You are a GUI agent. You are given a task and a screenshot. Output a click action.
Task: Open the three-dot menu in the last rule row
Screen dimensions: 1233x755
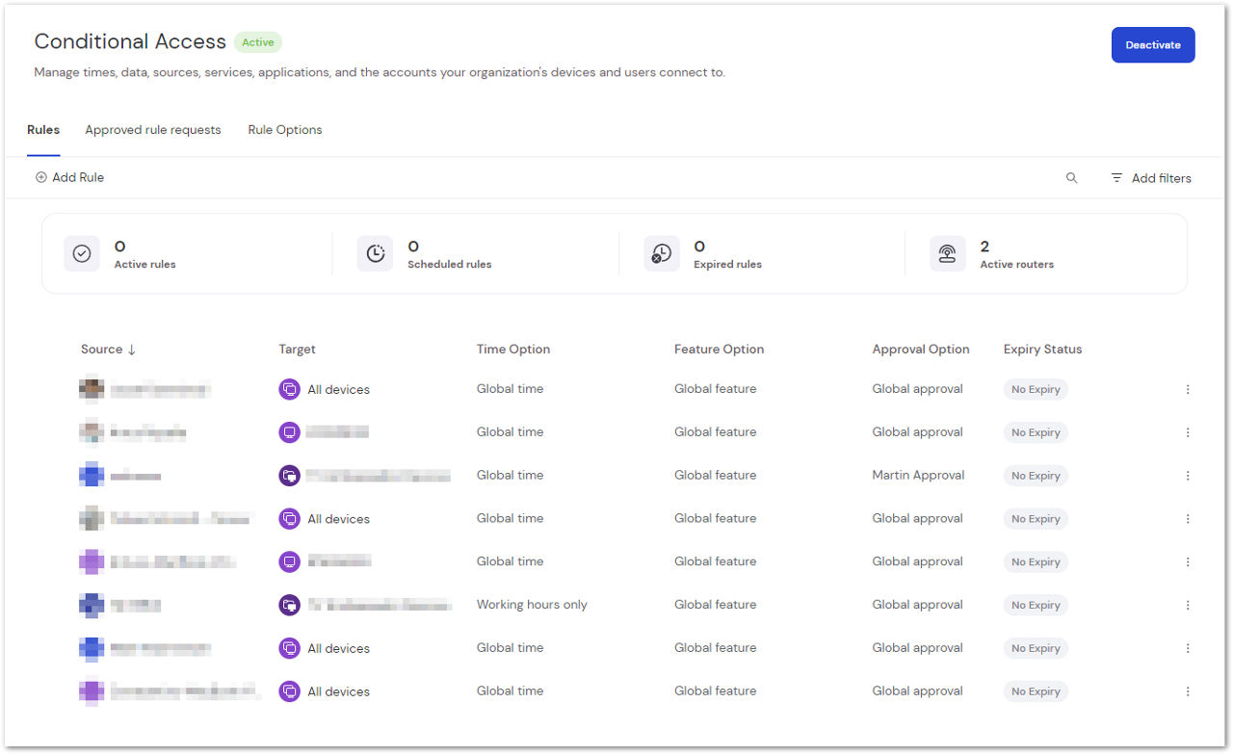(x=1188, y=691)
